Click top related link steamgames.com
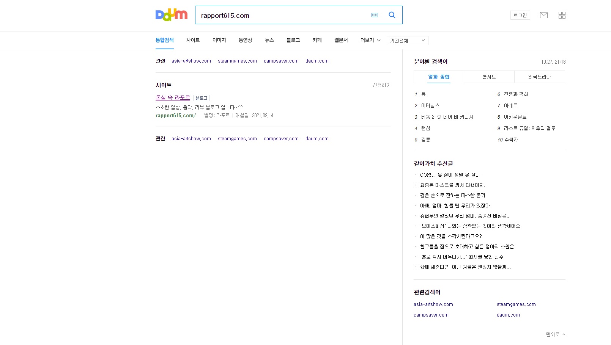The width and height of the screenshot is (611, 345). coord(237,61)
